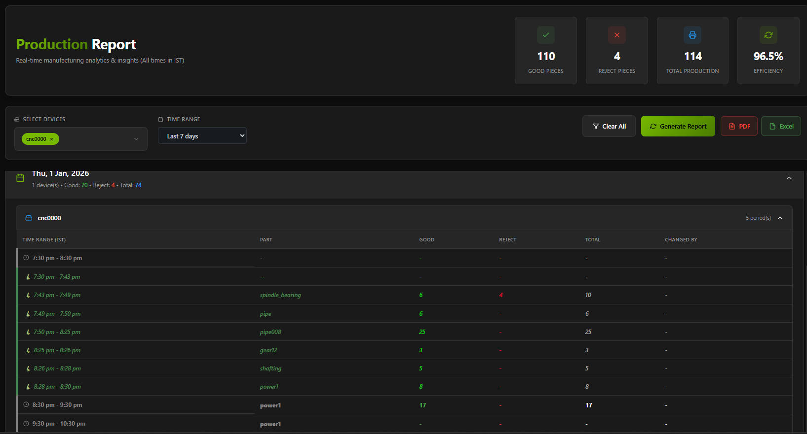Click the calendar icon beside Thu, 1 Jan
807x434 pixels.
pyautogui.click(x=20, y=178)
